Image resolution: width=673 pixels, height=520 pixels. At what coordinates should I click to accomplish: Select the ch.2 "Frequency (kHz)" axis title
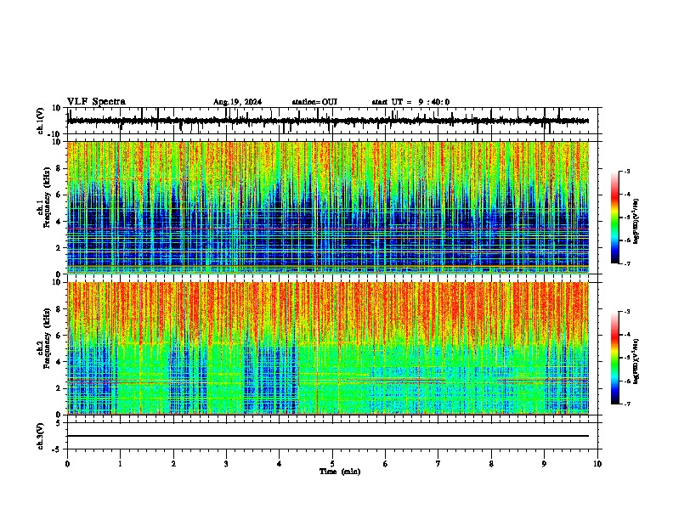coord(48,338)
